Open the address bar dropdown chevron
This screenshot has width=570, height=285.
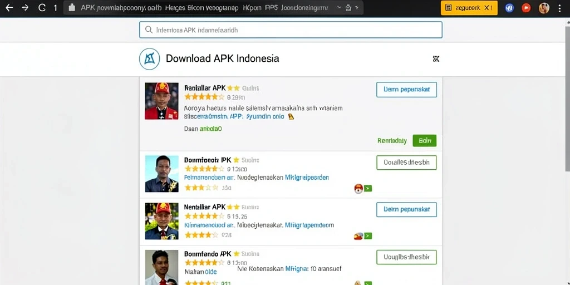click(x=340, y=8)
